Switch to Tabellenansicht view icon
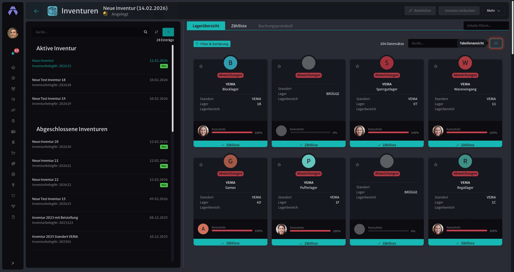 click(x=496, y=43)
